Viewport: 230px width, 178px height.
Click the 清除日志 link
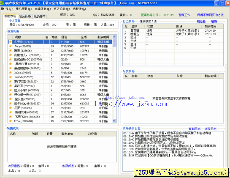210,129
